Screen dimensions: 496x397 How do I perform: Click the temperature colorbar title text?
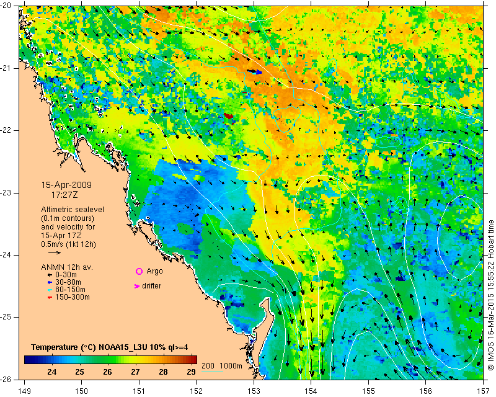point(110,347)
